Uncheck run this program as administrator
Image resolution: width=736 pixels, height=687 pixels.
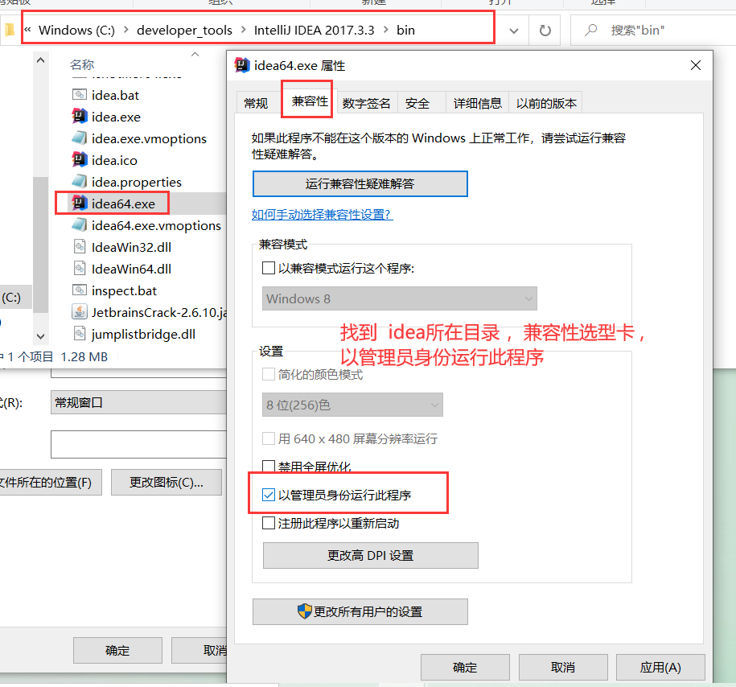pos(269,495)
